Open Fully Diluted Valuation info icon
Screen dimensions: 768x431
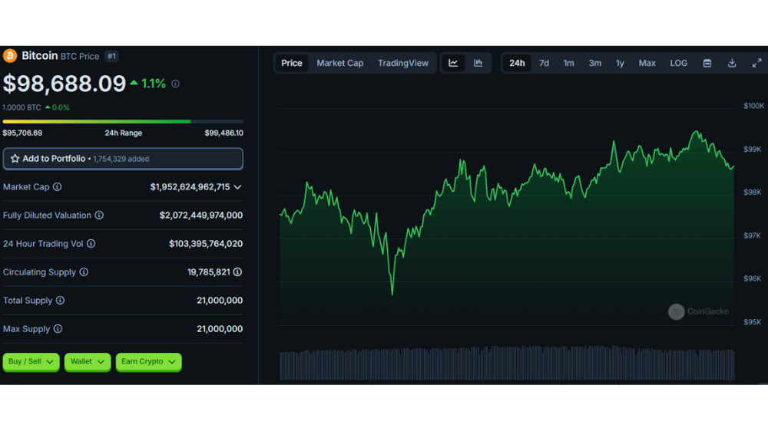click(x=99, y=215)
